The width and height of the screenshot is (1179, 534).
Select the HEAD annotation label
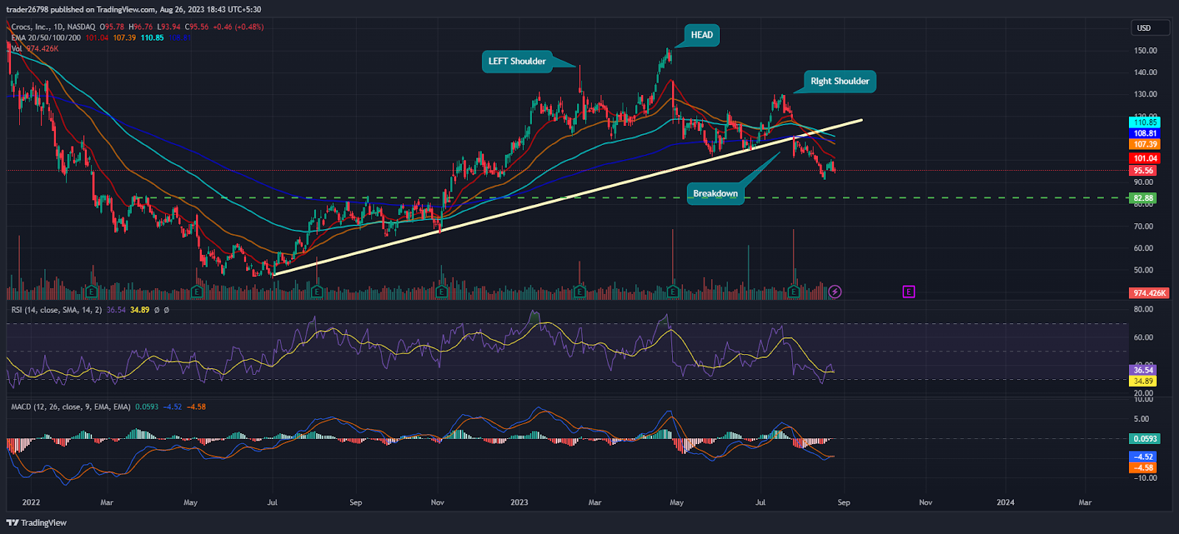tap(702, 35)
